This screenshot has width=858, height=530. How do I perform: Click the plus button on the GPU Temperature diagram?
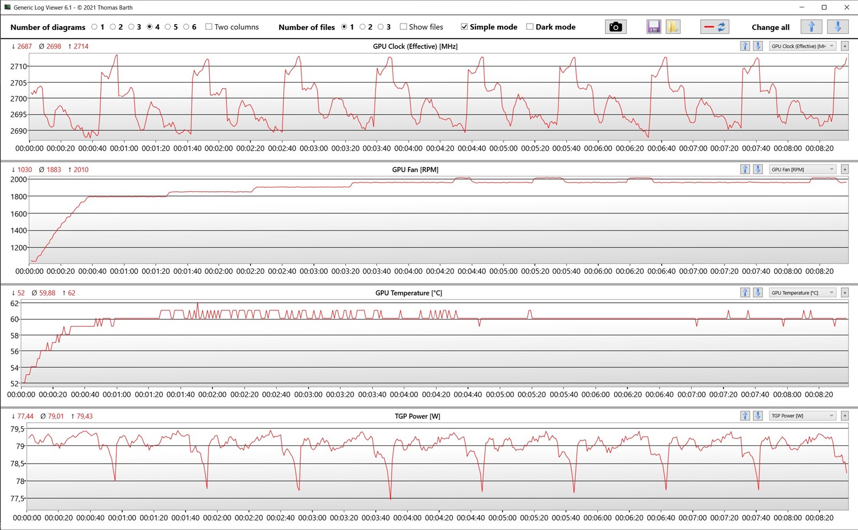845,293
